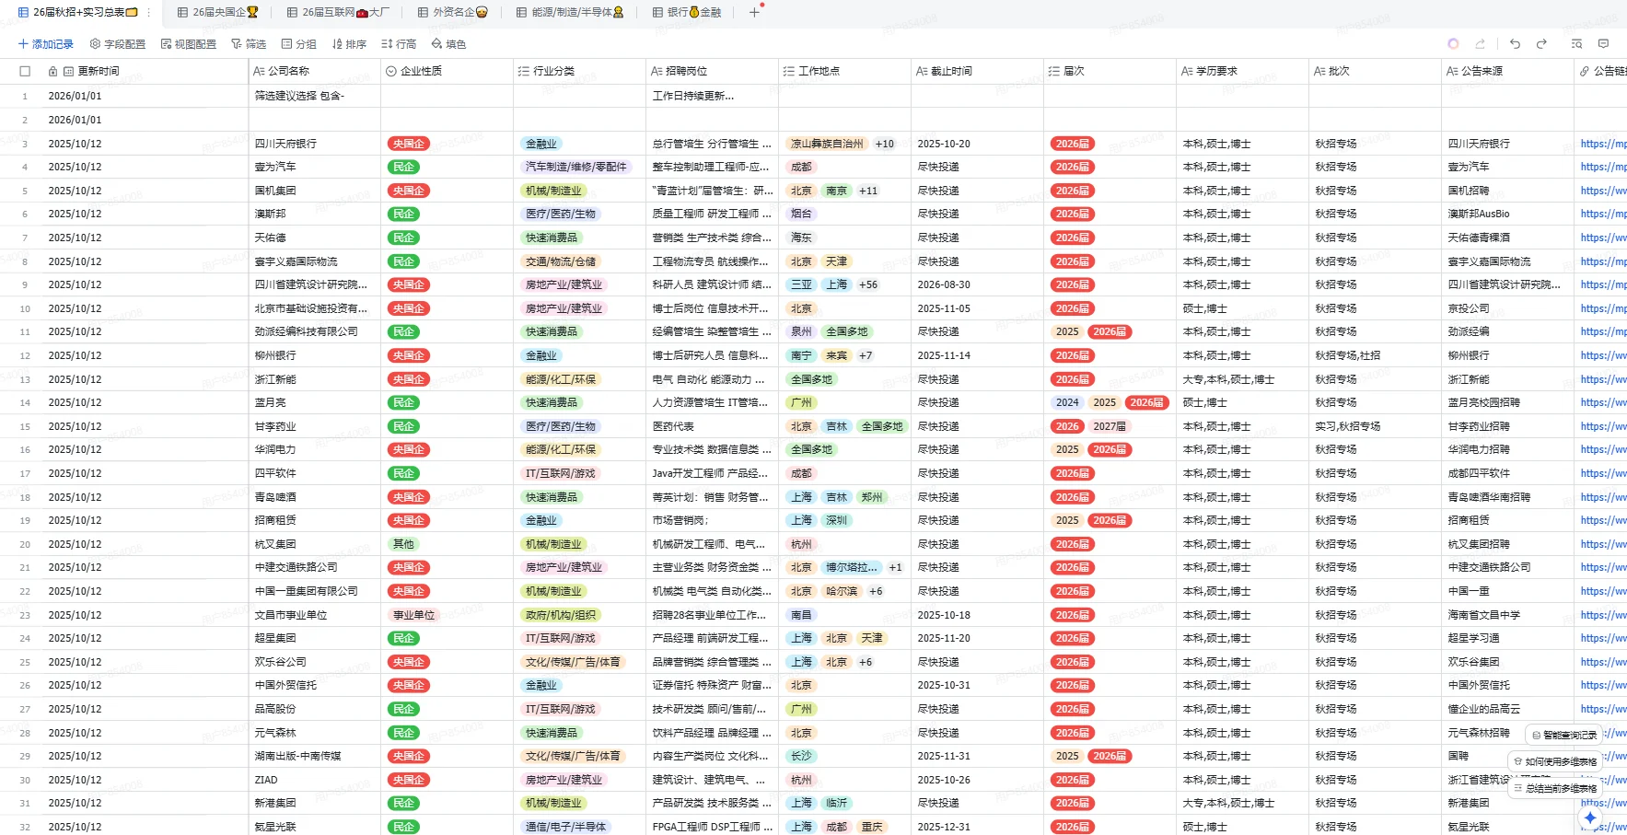Add a new table with plus icon
This screenshot has width=1627, height=835.
[x=754, y=12]
